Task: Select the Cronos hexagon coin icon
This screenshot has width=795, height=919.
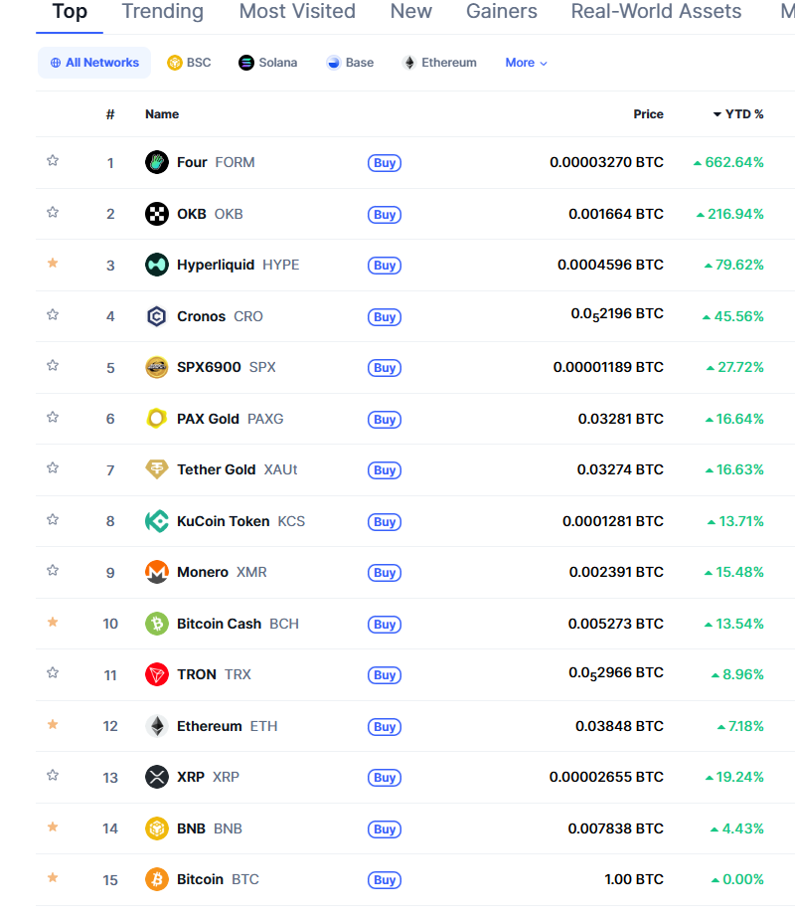Action: [x=156, y=316]
